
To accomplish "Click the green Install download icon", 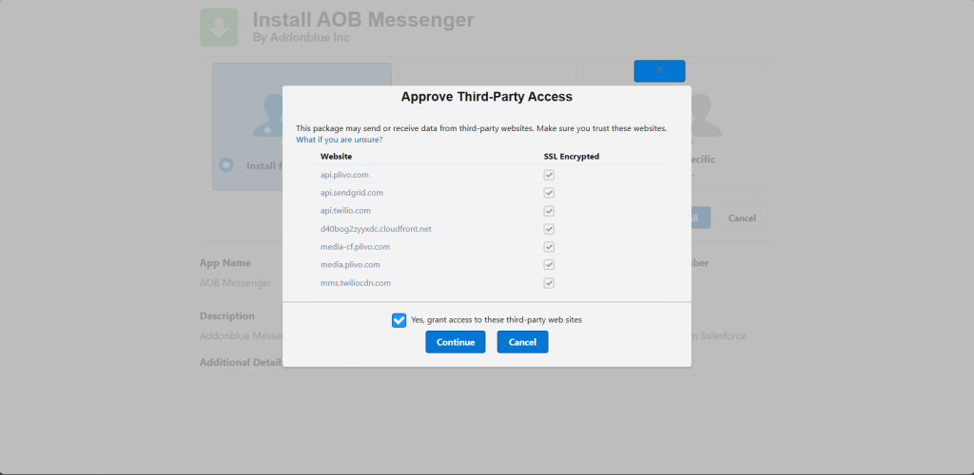I will coord(219,28).
